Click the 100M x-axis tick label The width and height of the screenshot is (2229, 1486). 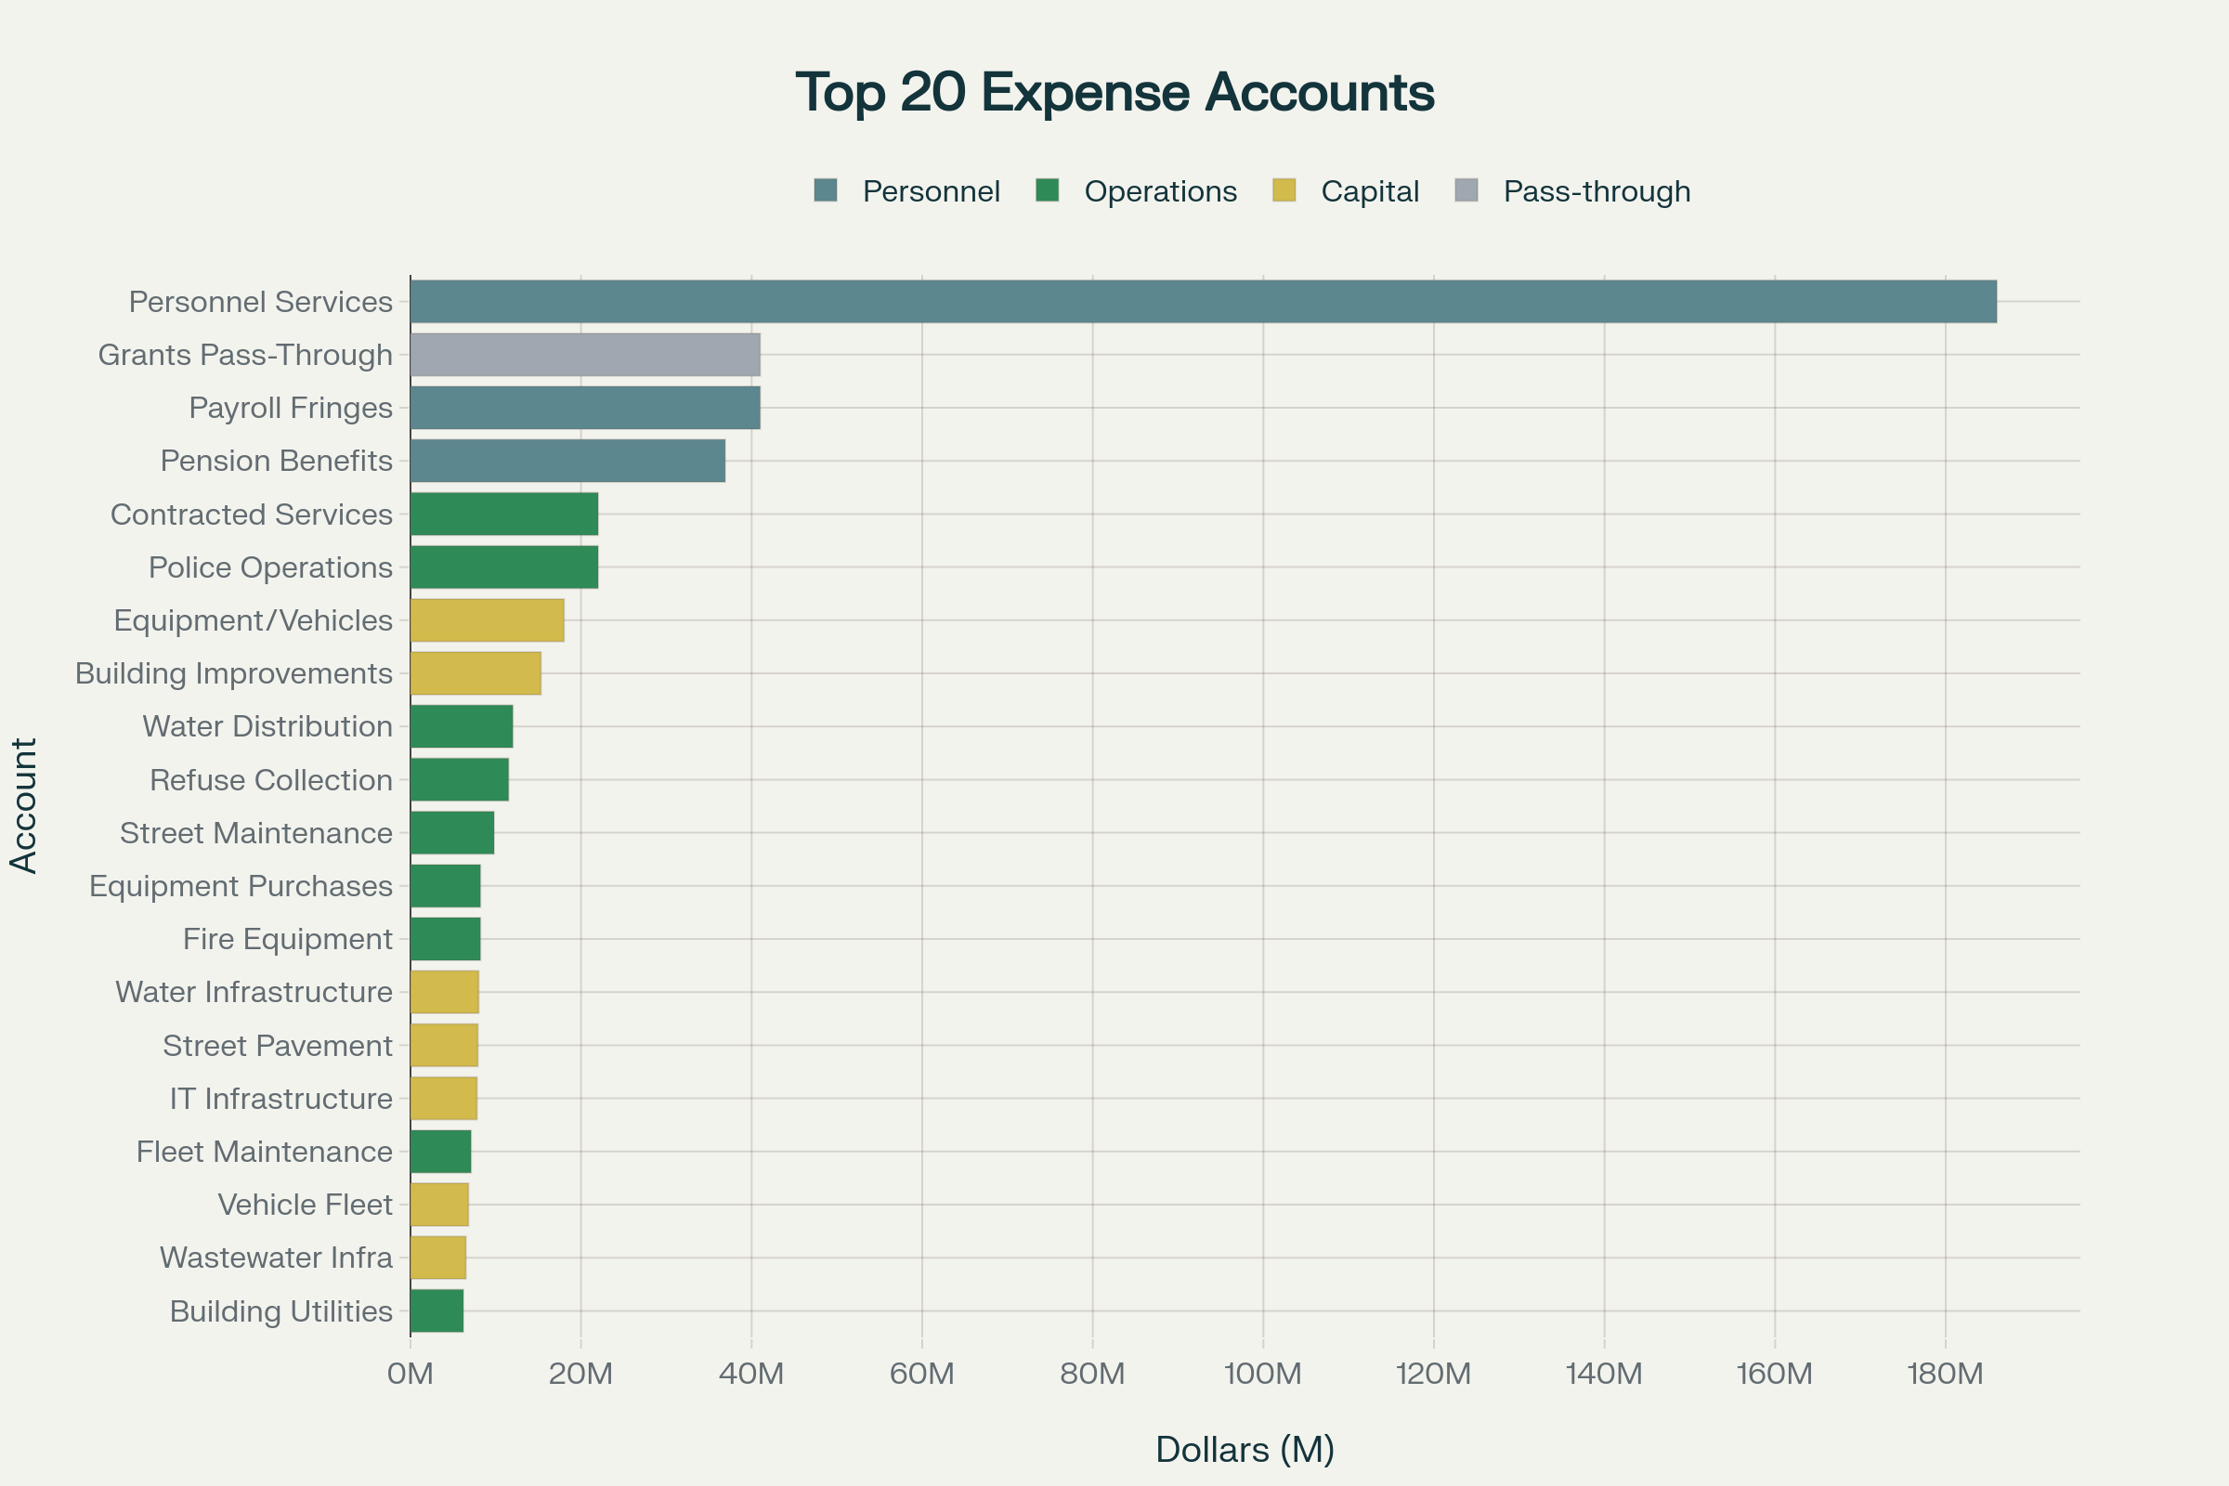coord(1262,1374)
